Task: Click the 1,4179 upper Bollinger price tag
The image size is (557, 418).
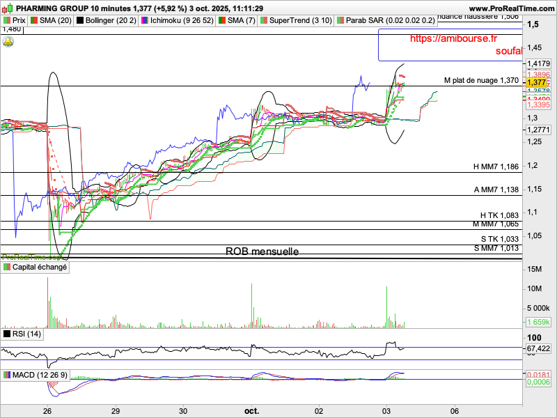Action: (x=538, y=63)
